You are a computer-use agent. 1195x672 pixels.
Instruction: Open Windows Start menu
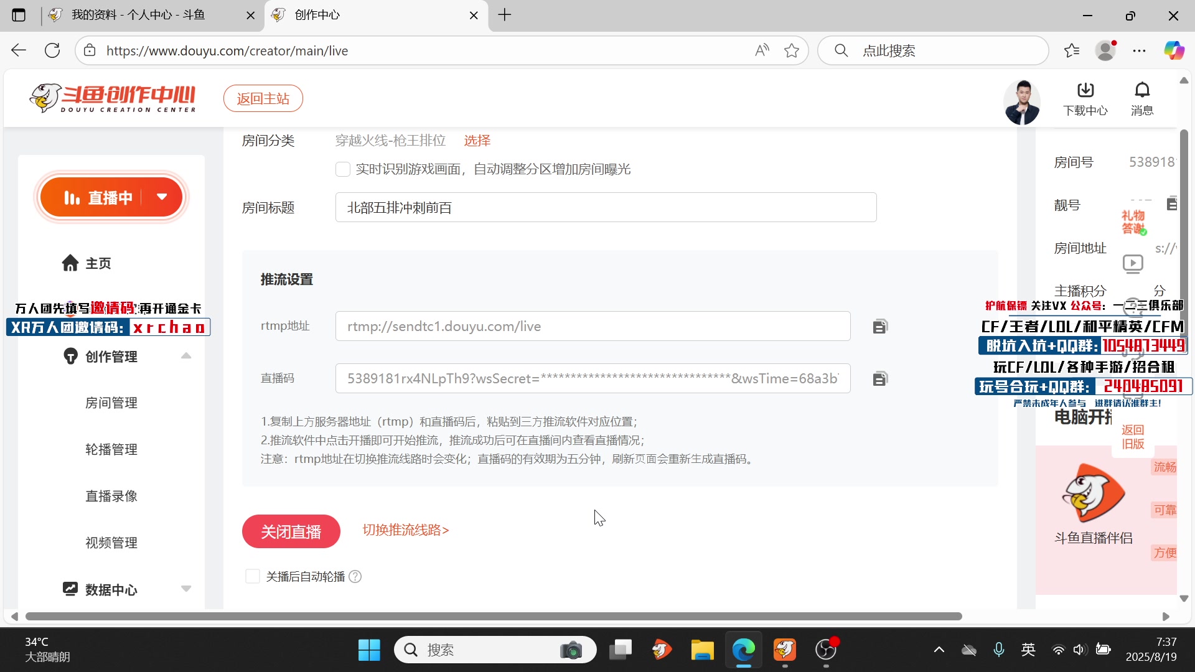[369, 650]
